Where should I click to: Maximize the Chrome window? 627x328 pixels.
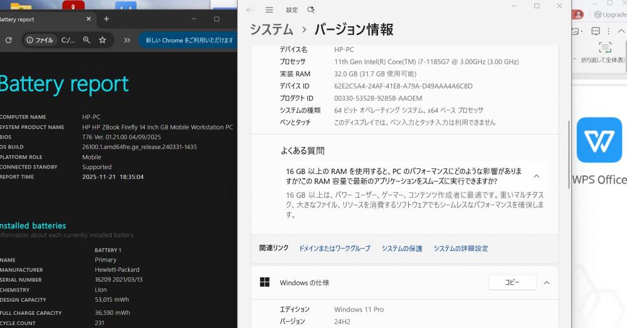point(216,19)
